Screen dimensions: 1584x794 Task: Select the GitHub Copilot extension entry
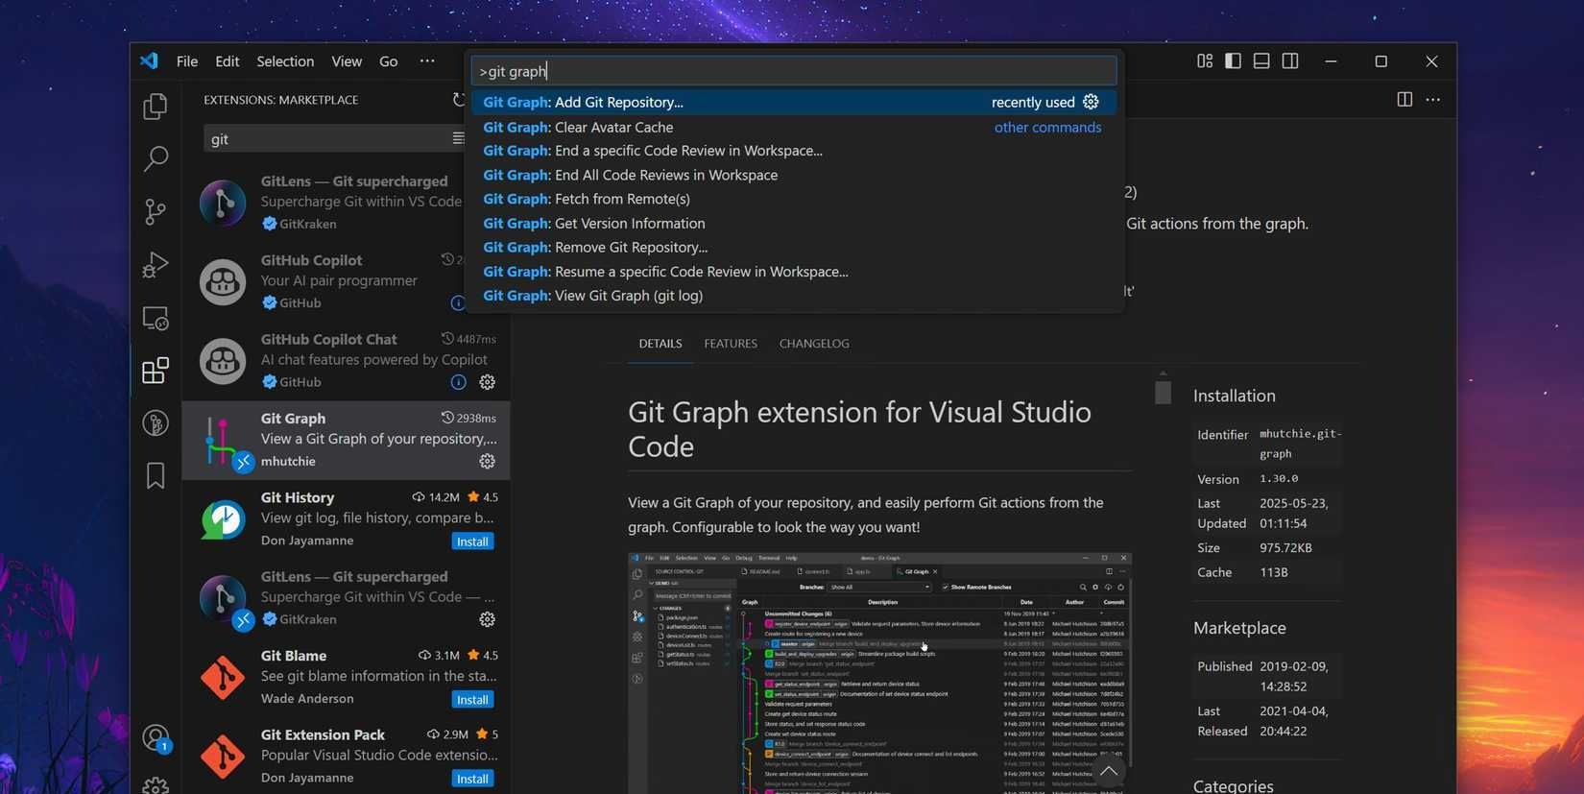(x=346, y=281)
